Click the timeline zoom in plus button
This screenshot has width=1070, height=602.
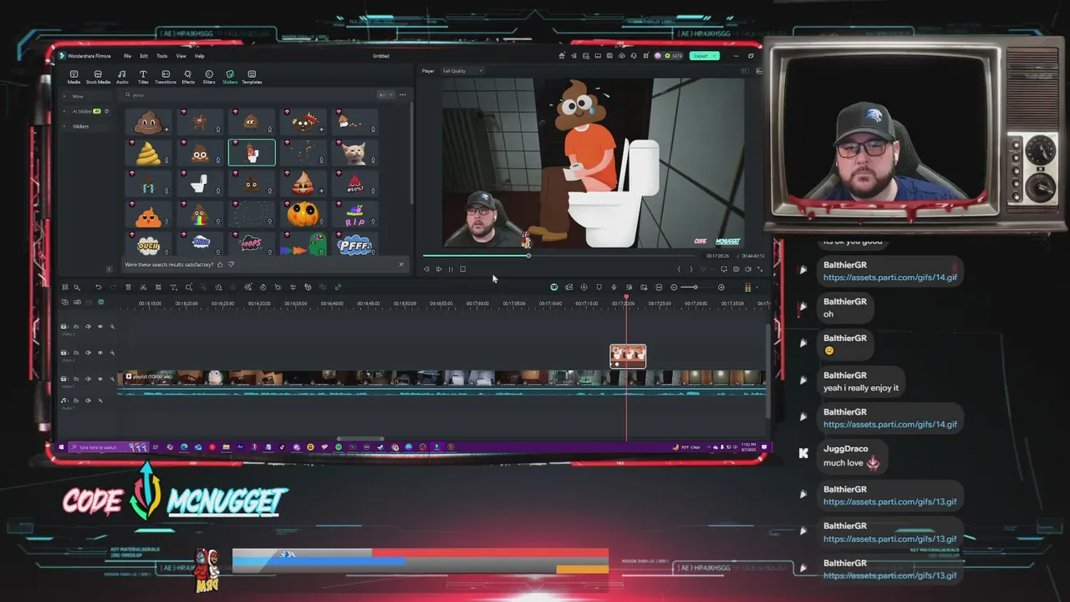pos(721,287)
